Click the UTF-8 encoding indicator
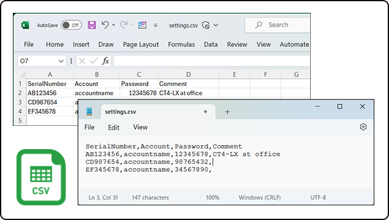 tap(318, 197)
